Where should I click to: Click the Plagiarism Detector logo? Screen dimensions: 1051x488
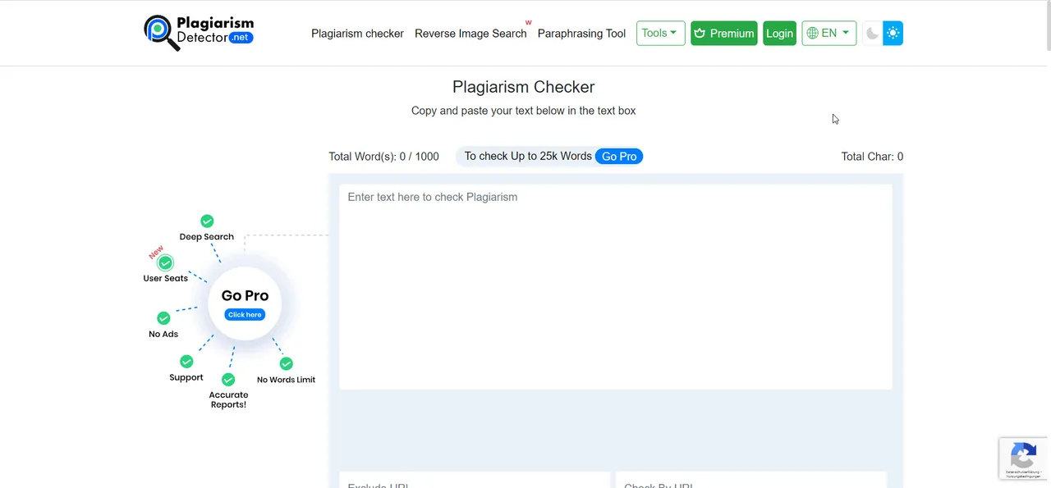tap(199, 33)
